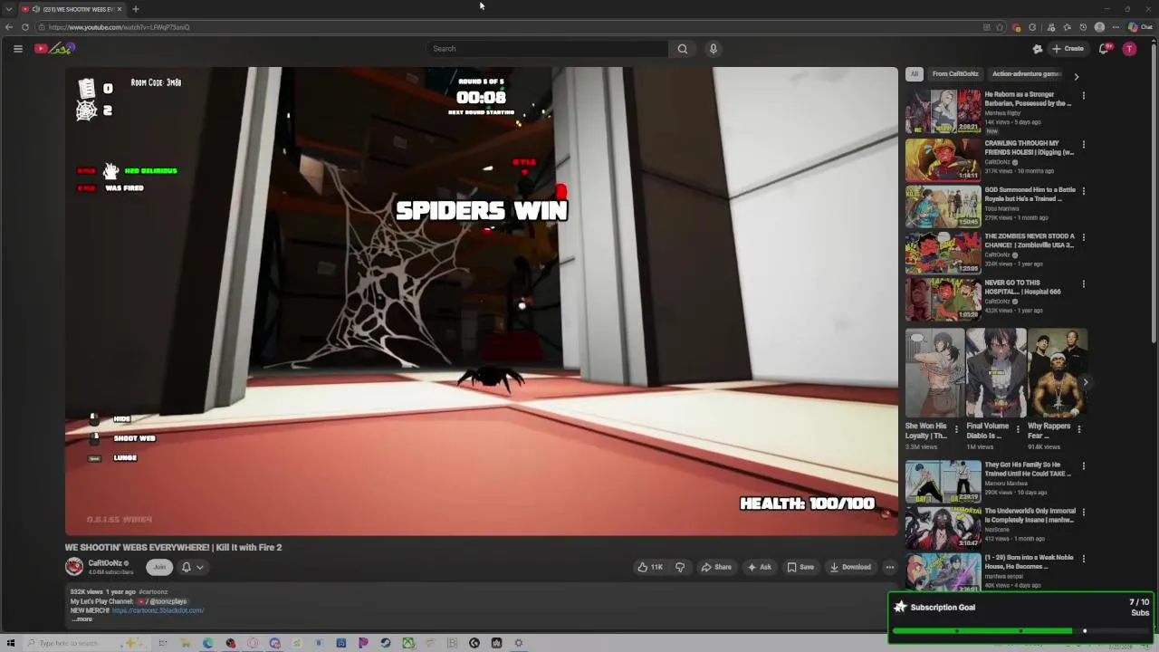Open She Won His Loyalty short
The height and width of the screenshot is (652, 1159).
click(x=934, y=373)
